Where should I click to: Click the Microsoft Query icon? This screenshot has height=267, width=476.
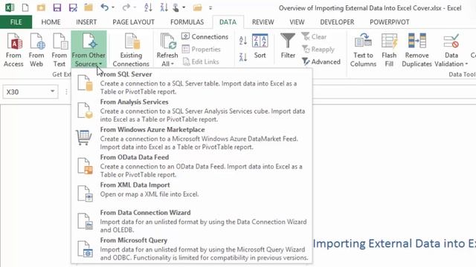[x=85, y=249]
